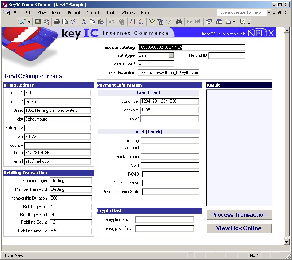Click the Drivers License State field
The width and height of the screenshot is (292, 260).
[x=170, y=192]
